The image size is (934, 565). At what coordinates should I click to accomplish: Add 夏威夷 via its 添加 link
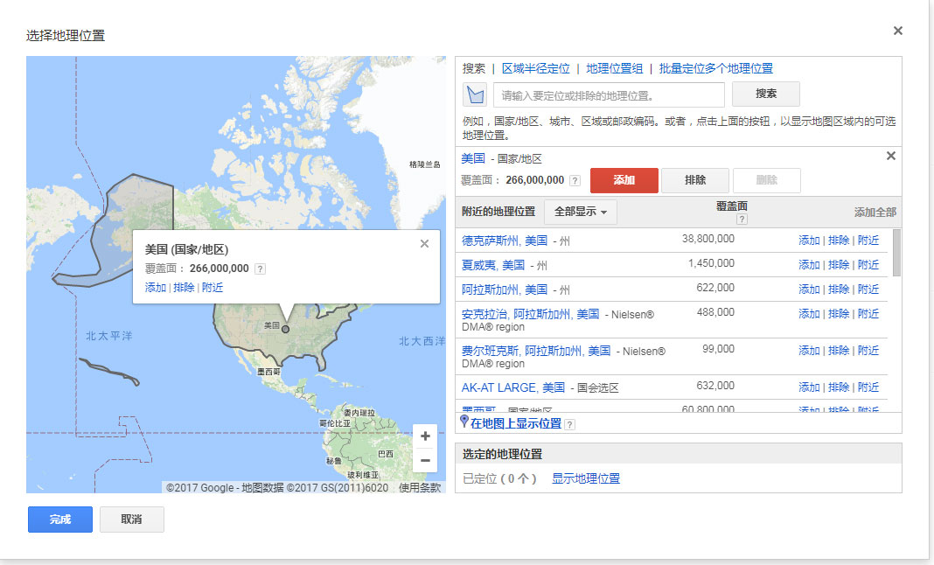pyautogui.click(x=809, y=265)
